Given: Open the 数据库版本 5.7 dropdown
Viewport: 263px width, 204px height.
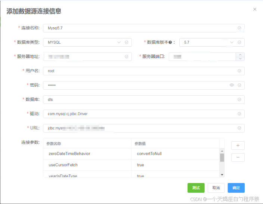Looking at the screenshot, I should (x=212, y=42).
